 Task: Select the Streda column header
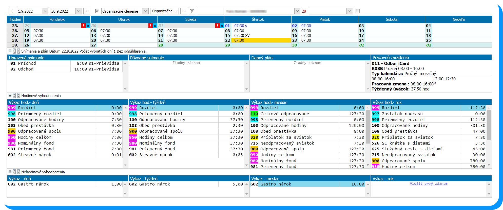coord(191,19)
